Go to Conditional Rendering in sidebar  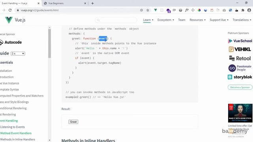(13, 108)
